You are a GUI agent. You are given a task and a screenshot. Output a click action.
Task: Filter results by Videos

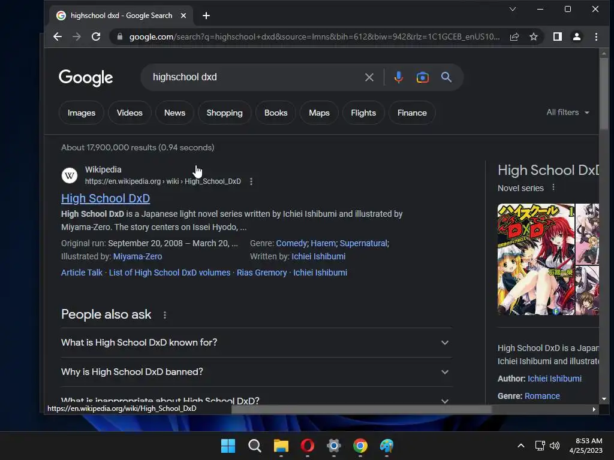[x=130, y=113]
